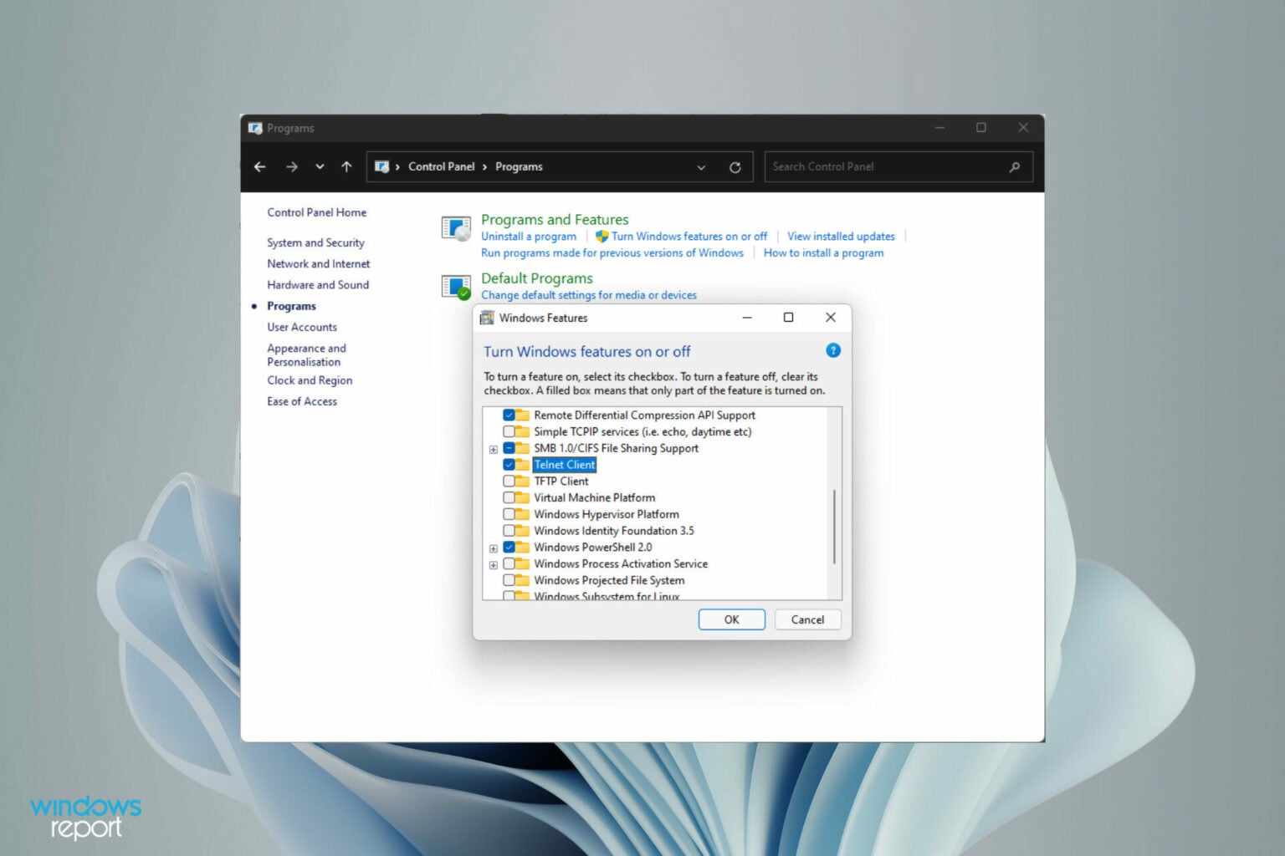Open the View installed updates link
This screenshot has height=856, width=1285.
tap(840, 236)
